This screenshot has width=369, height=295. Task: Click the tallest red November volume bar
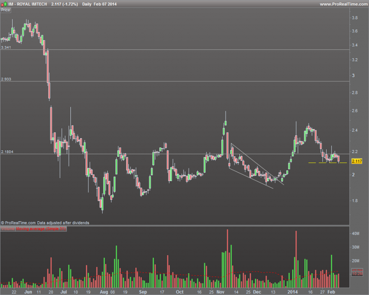227,258
